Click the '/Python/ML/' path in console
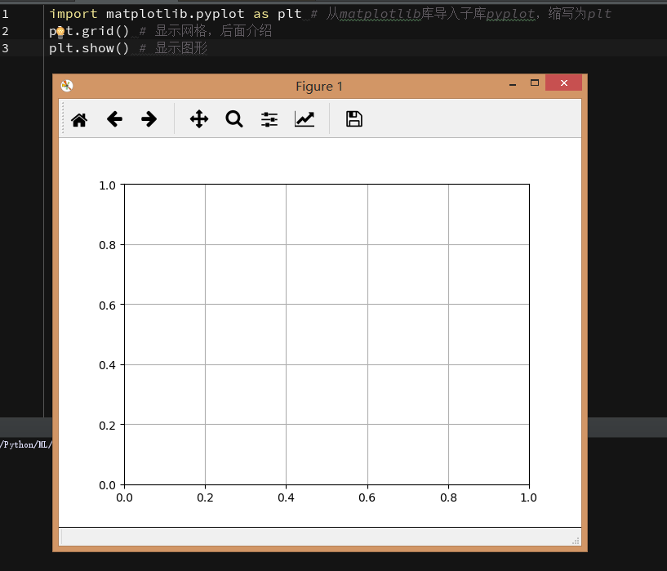This screenshot has width=667, height=571. [26, 444]
